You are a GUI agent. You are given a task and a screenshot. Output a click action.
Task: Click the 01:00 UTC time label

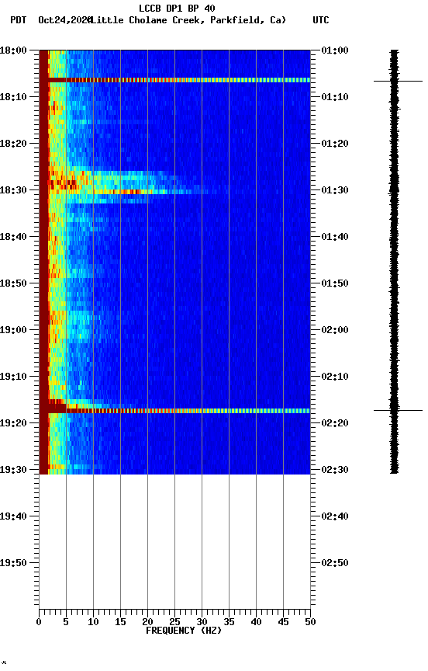click(335, 50)
